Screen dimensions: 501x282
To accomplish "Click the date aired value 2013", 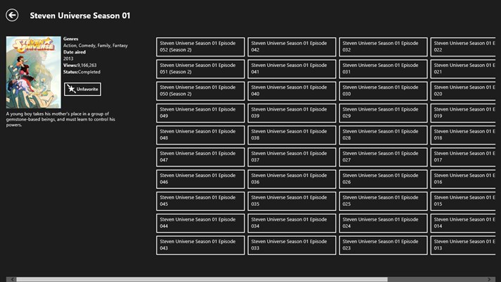I will click(68, 59).
